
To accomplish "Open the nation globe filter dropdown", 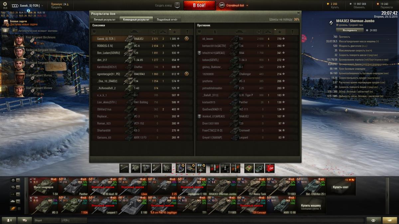I will click(x=15, y=181).
